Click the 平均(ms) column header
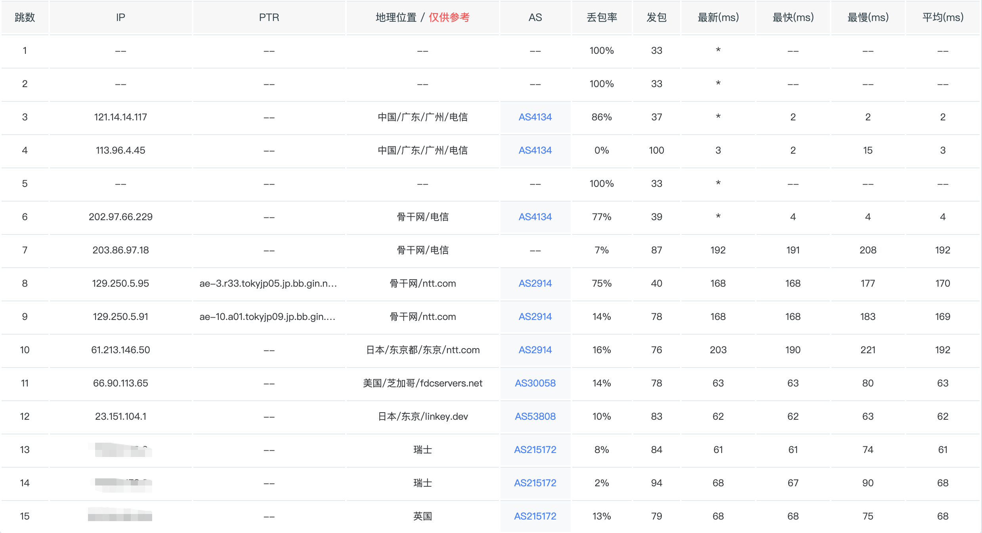Viewport: 982px width, 533px height. [x=943, y=17]
